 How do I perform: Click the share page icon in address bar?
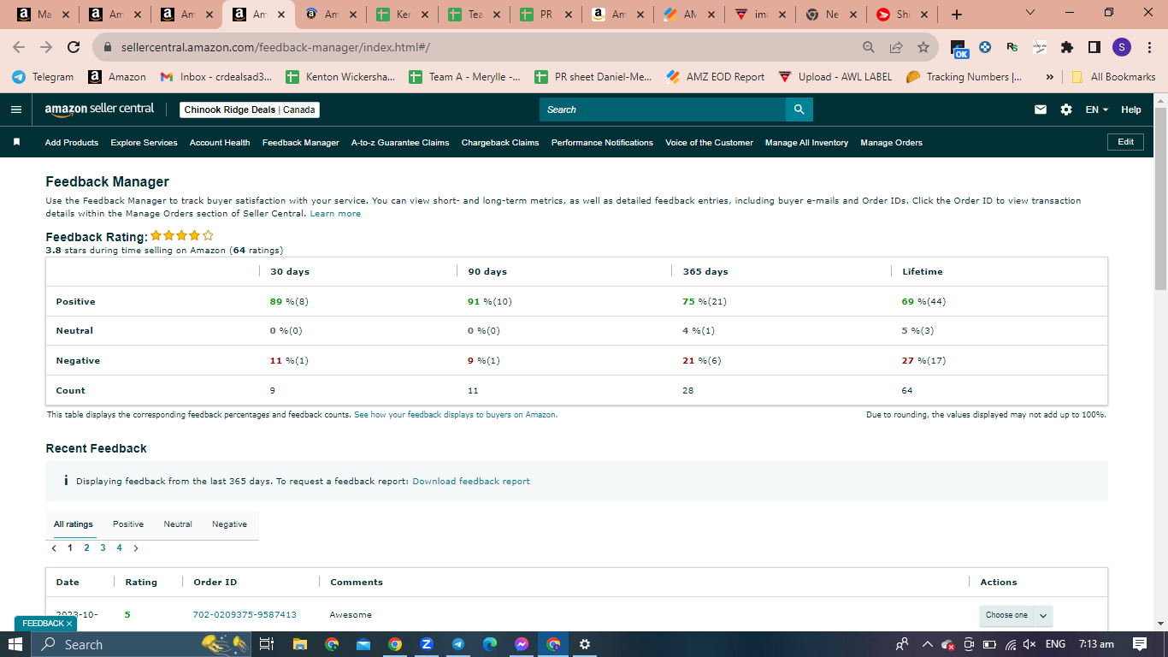pyautogui.click(x=896, y=47)
